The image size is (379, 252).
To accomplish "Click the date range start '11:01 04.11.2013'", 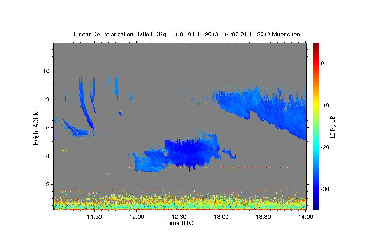I will (195, 34).
